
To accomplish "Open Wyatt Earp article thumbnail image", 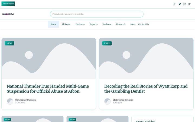I will pyautogui.click(x=146, y=58).
